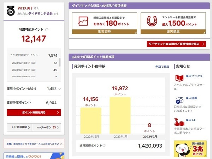This screenshot has height=159, width=212.
Task: Open myクーポン 33 button
Action: (x=47, y=127)
